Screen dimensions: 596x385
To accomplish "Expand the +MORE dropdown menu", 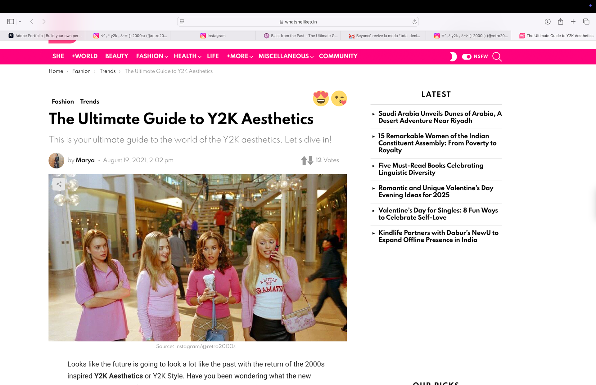I will (240, 56).
